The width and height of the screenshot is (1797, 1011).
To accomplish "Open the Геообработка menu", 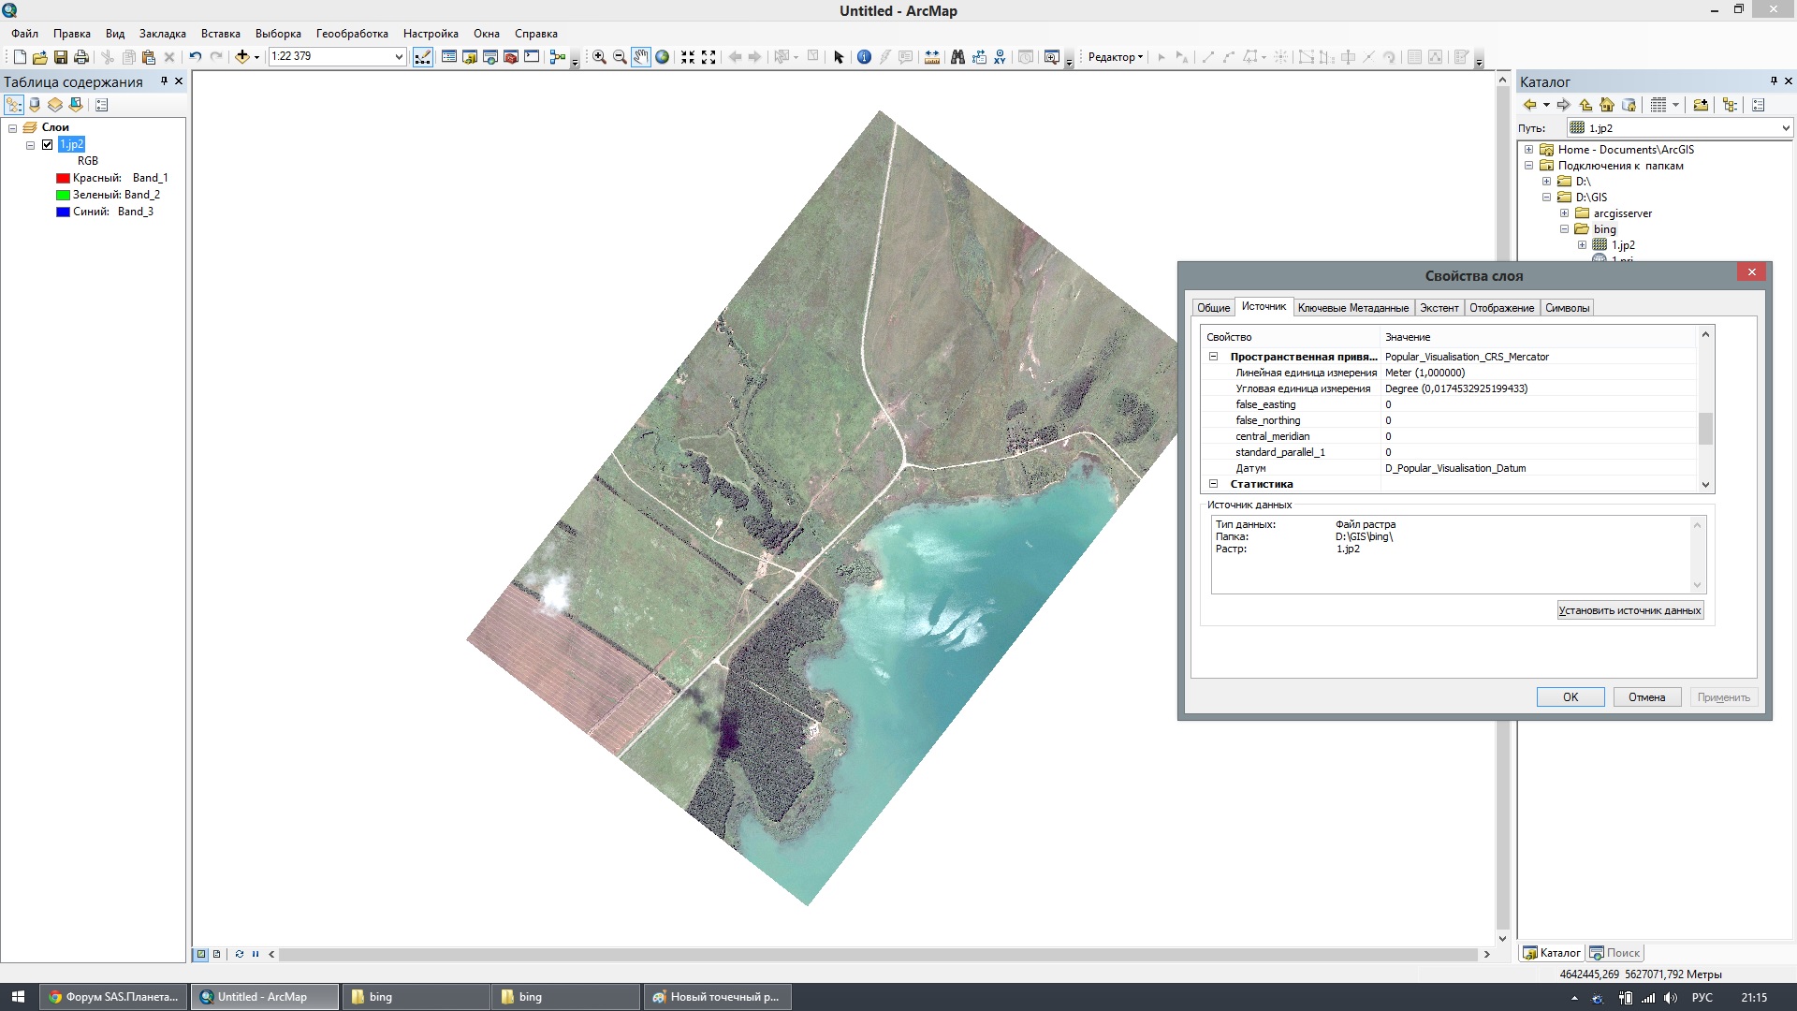I will coord(352,34).
